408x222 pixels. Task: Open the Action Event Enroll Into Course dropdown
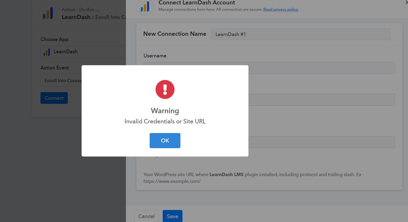(x=62, y=80)
